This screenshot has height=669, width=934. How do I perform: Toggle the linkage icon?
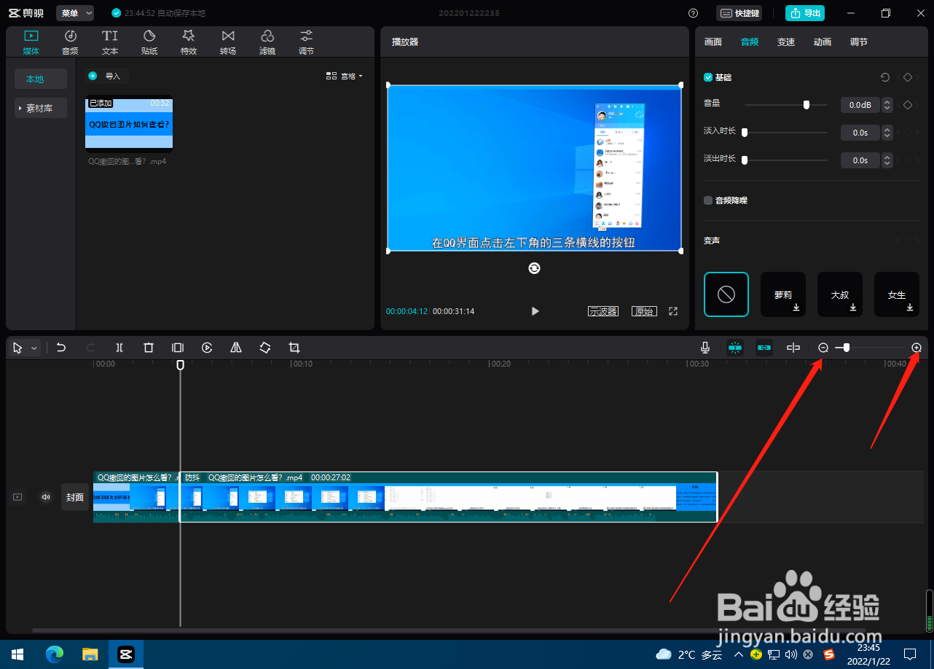[764, 348]
